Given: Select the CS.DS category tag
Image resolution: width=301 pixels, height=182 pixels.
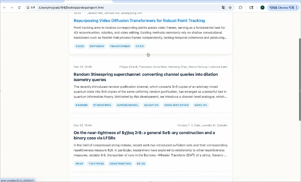Looking at the screenshot, I should pyautogui.click(x=141, y=164).
